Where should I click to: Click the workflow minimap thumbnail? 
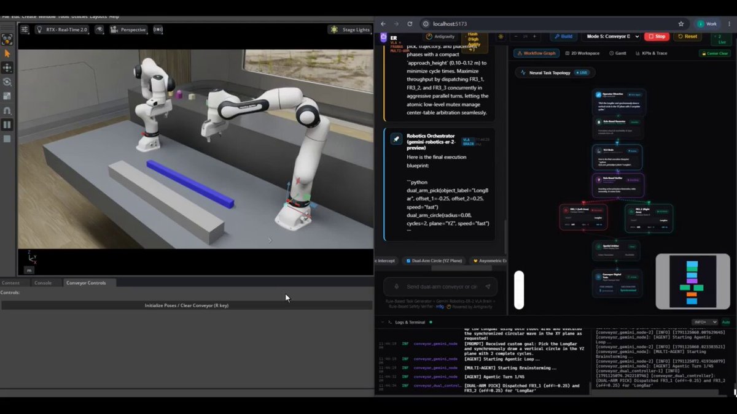pyautogui.click(x=692, y=282)
